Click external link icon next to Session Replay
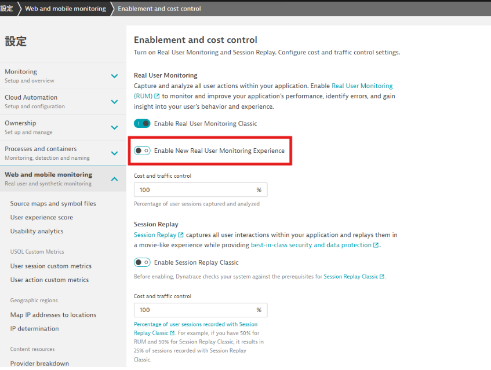491x370 pixels. tap(181, 235)
